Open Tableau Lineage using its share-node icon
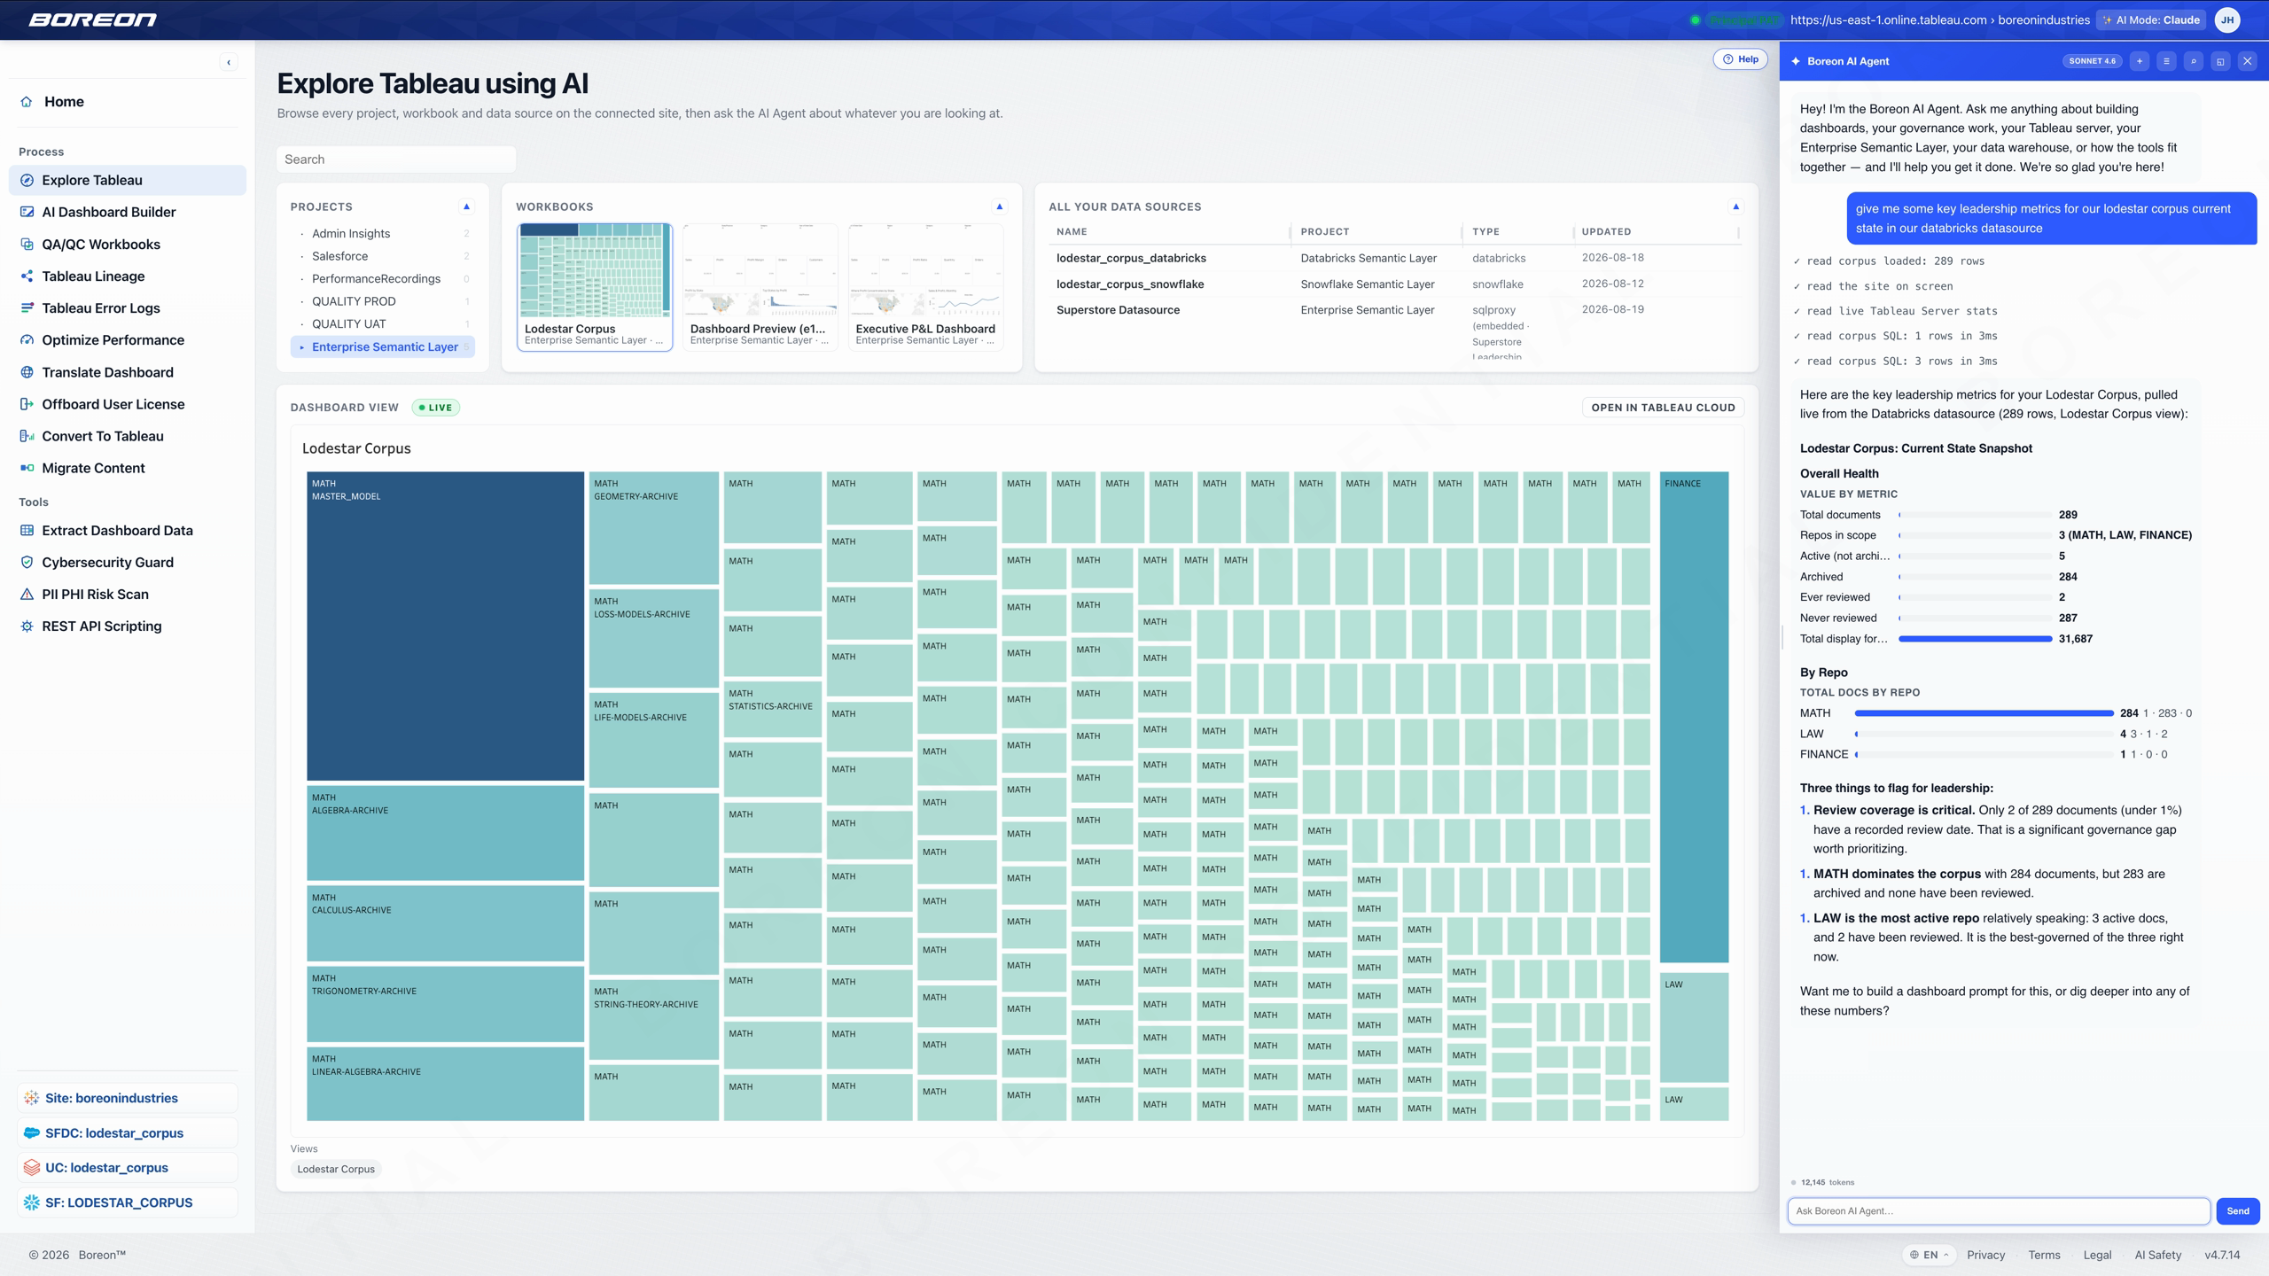This screenshot has height=1276, width=2269. point(27,276)
